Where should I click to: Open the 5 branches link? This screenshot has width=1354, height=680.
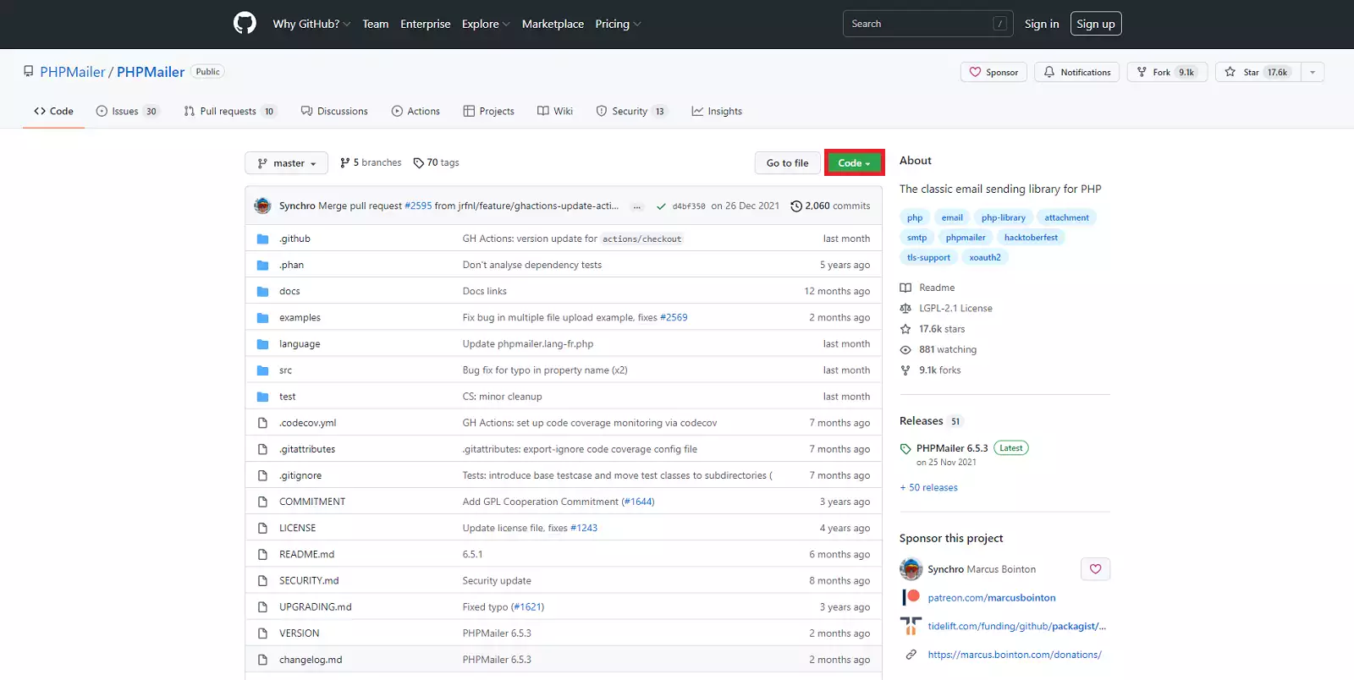point(371,162)
